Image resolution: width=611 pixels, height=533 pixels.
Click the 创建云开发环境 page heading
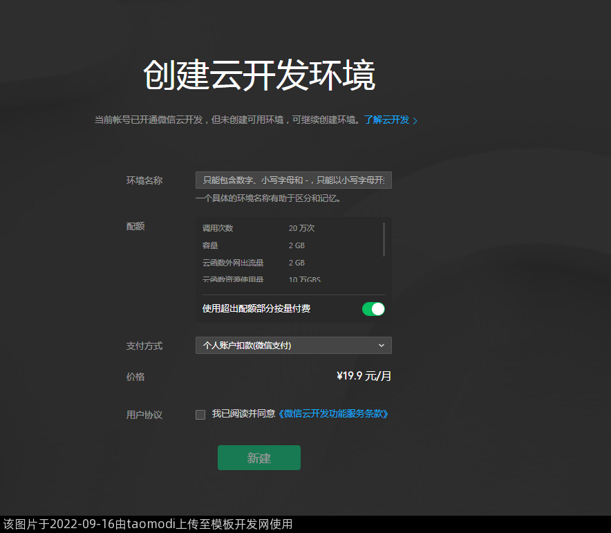[259, 75]
